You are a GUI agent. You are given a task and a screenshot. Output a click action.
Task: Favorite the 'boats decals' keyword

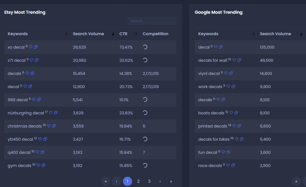[231, 113]
